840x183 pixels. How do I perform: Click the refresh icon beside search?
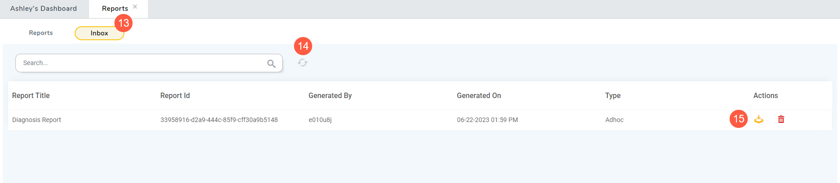[x=303, y=63]
